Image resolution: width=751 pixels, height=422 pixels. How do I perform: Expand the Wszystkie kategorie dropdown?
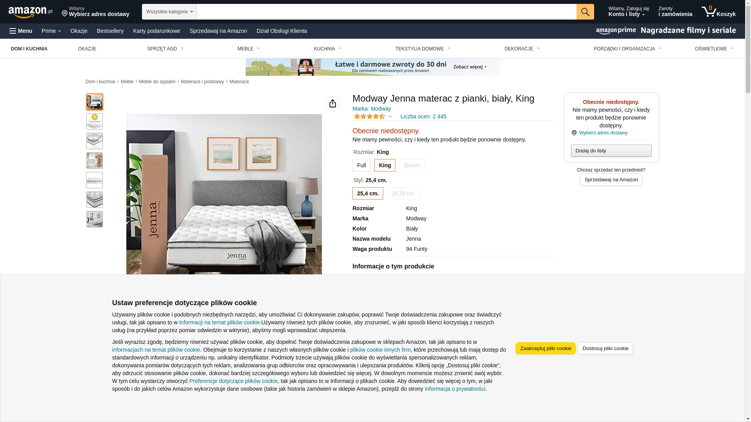click(169, 12)
